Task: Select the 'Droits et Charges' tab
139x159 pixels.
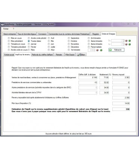Action: click(x=108, y=34)
